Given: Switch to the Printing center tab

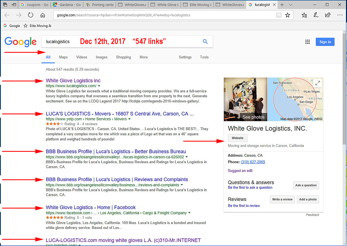Looking at the screenshot, I should [100, 5].
